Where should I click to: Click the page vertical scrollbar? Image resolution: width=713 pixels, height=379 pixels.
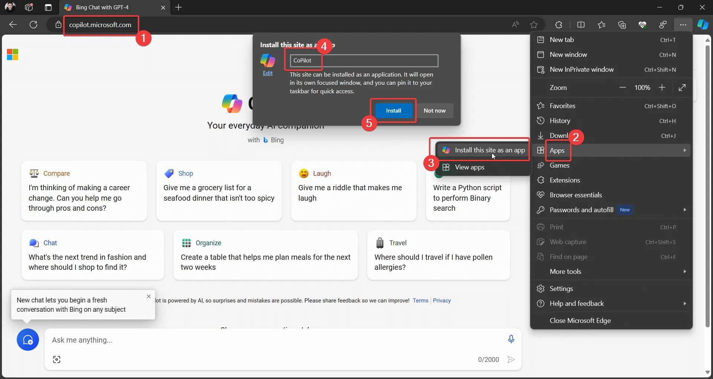pyautogui.click(x=707, y=186)
